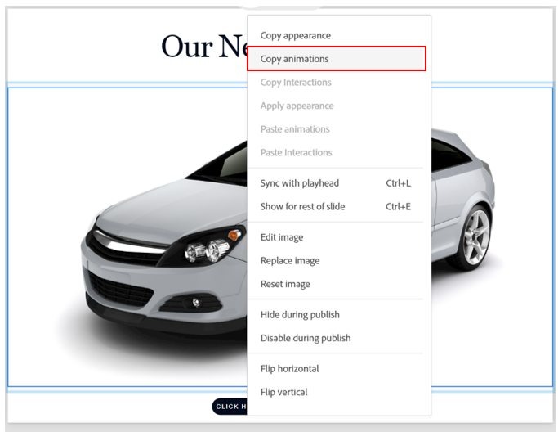Enable Hide during publish
558x432 pixels.
[300, 315]
